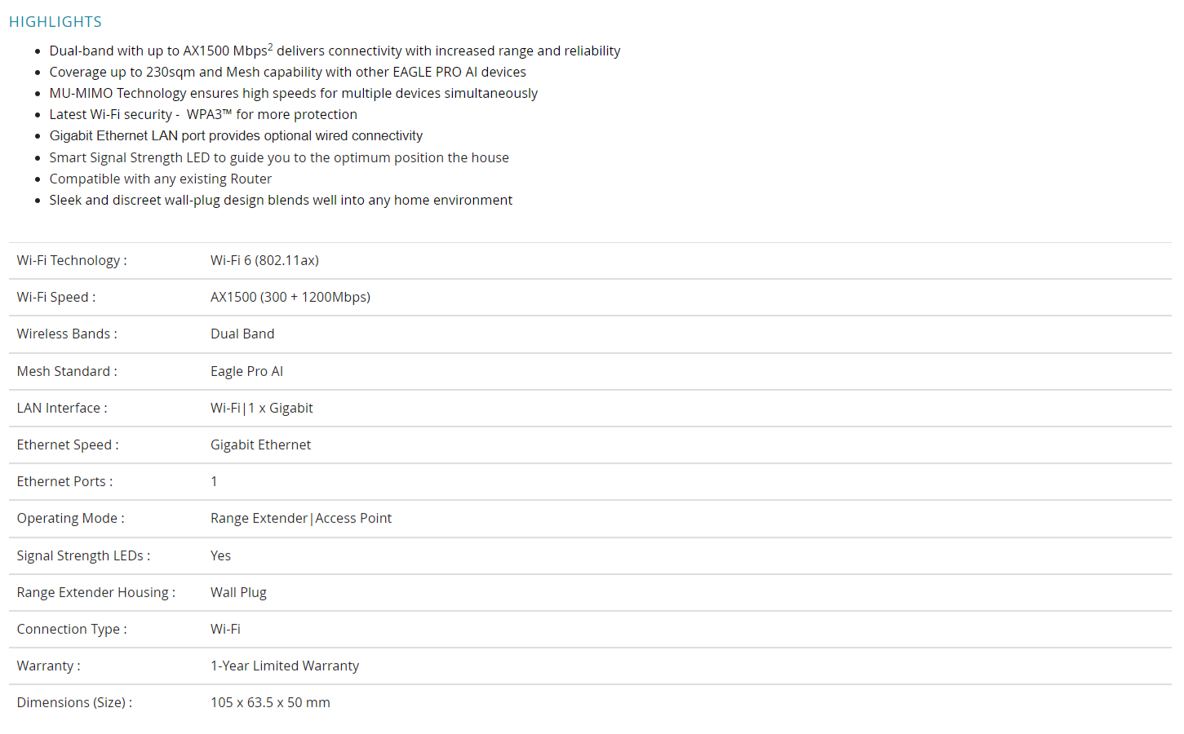
Task: Click the Coverage up to 230sqm bullet
Action: click(x=287, y=72)
